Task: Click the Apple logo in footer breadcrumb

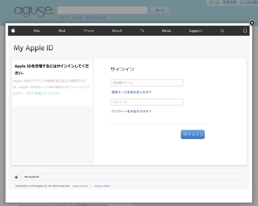Action: click(16, 177)
